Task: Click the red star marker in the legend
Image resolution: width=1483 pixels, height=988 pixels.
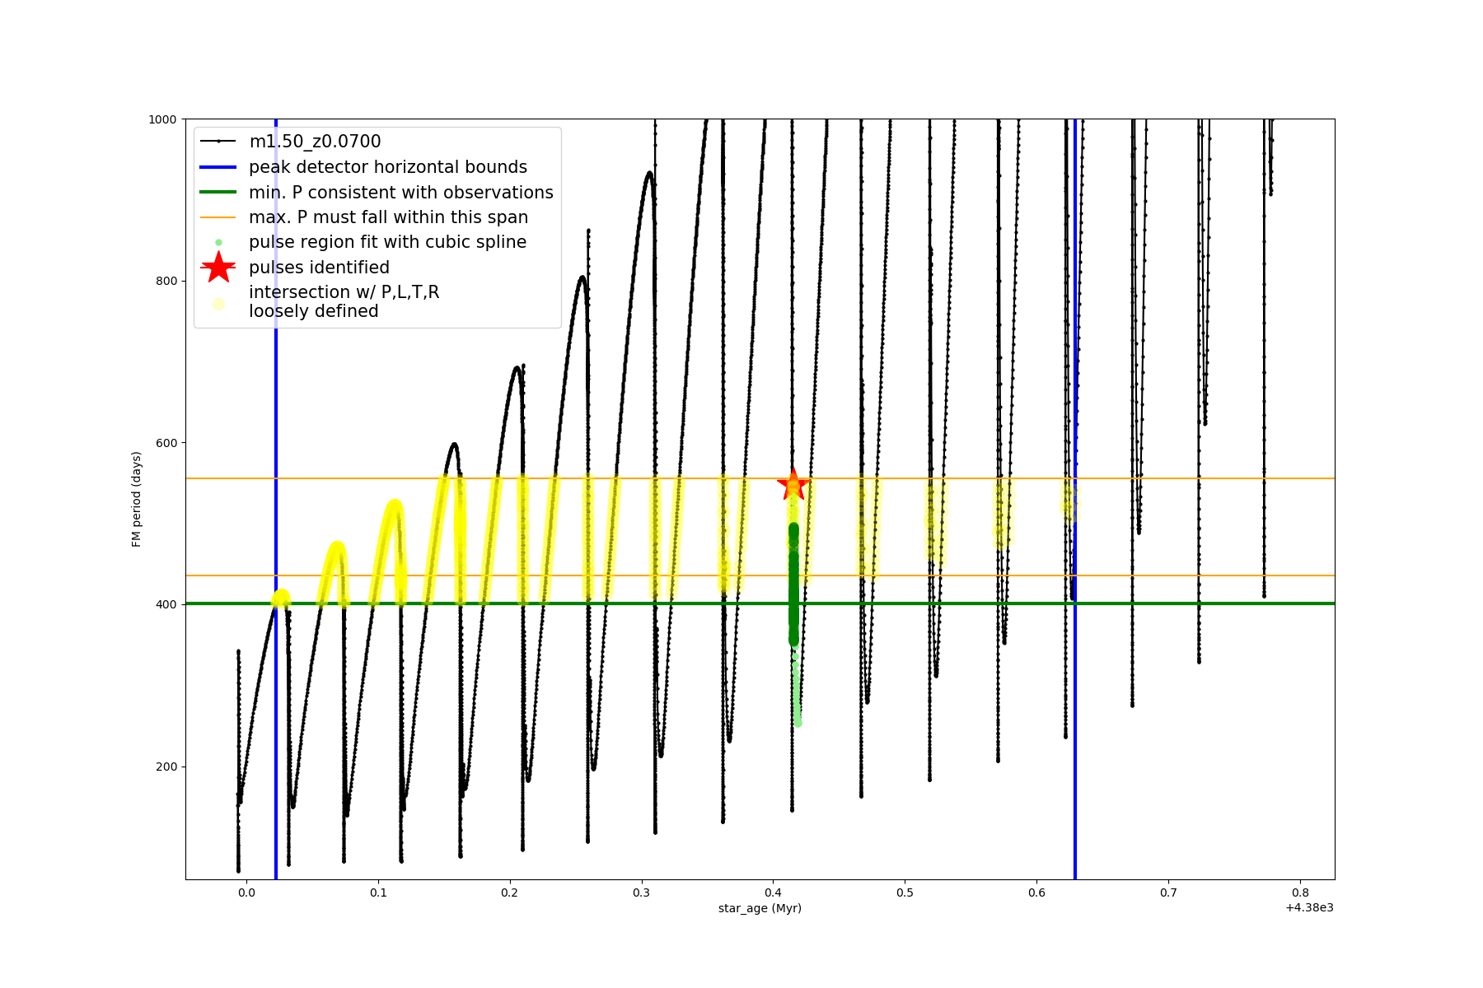Action: click(x=218, y=267)
